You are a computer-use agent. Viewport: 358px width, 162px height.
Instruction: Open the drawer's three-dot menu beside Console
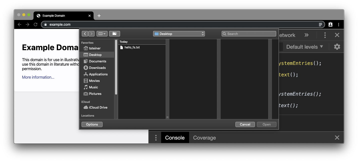click(156, 138)
